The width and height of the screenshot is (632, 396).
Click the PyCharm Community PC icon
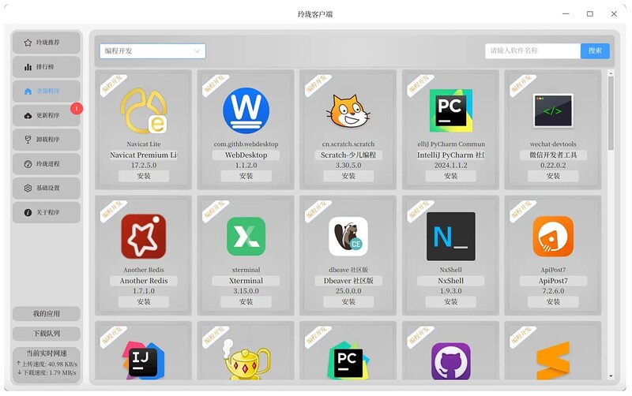(x=450, y=110)
